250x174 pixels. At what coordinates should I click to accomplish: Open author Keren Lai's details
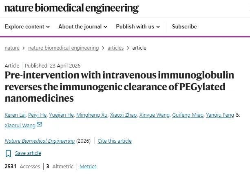point(15,115)
